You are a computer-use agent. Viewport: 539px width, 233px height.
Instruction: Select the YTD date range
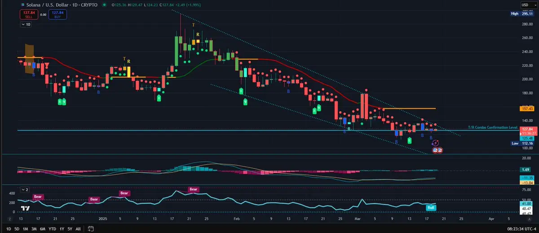click(x=52, y=229)
